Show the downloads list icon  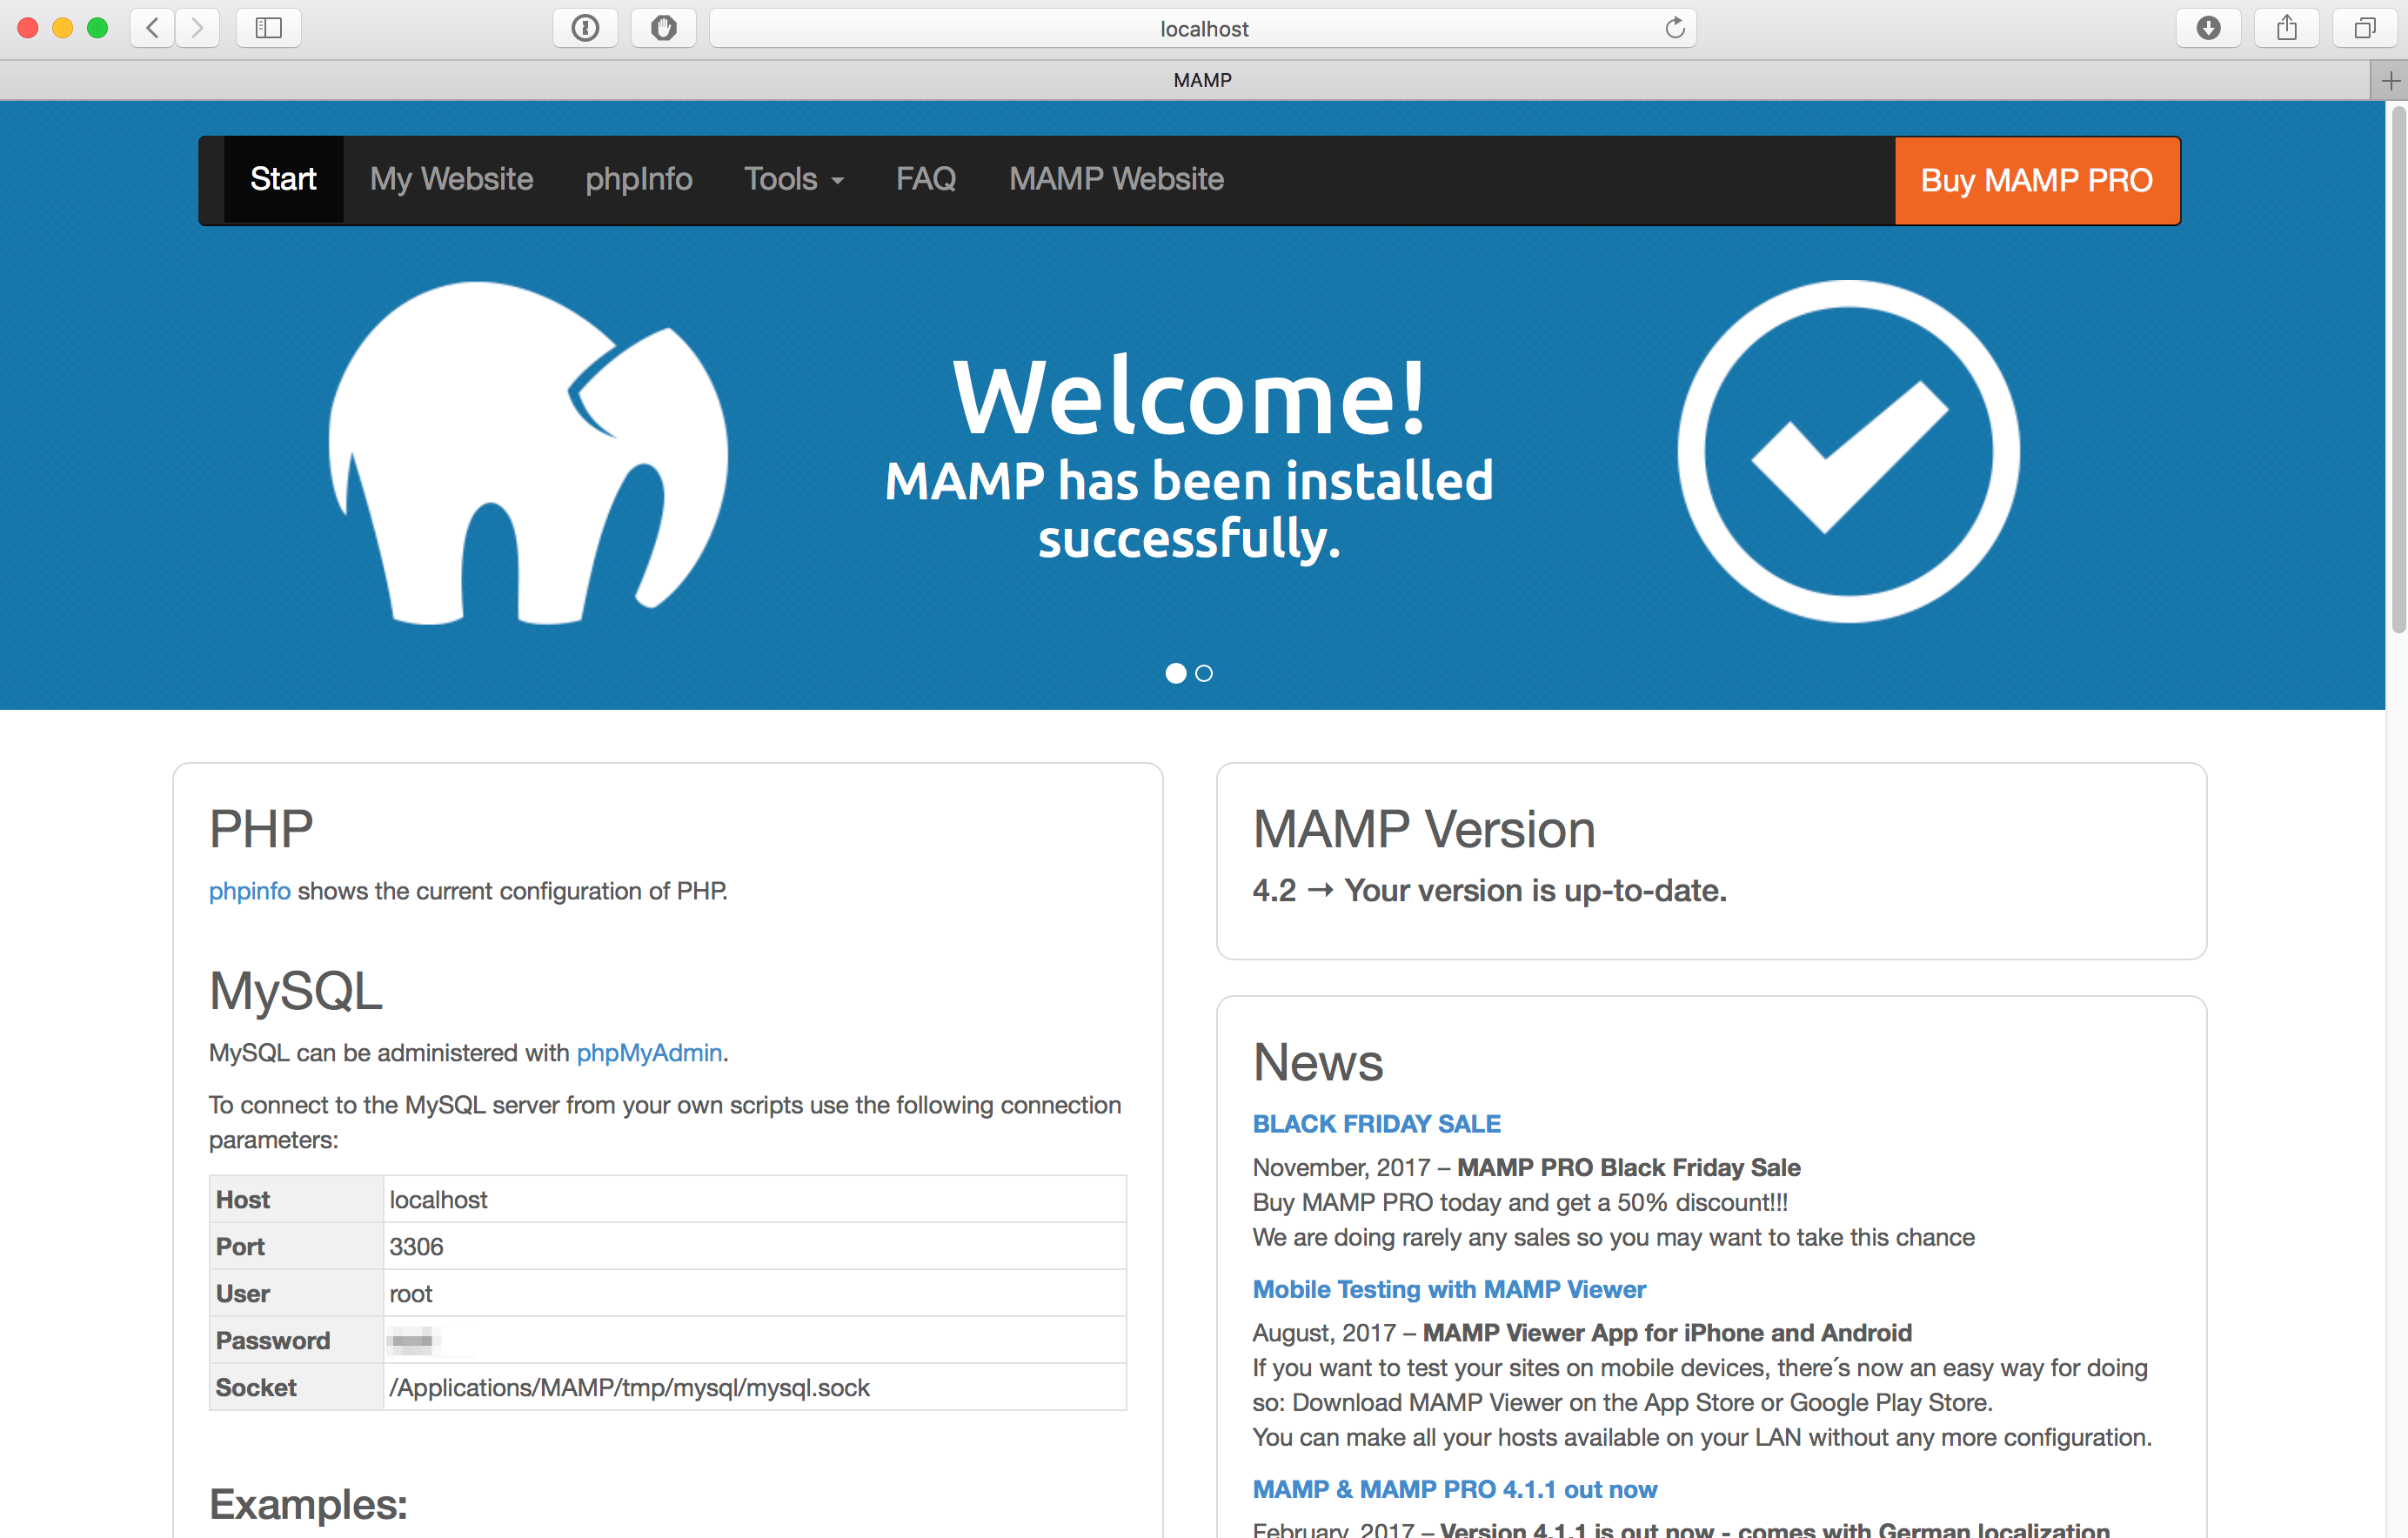(x=2208, y=28)
